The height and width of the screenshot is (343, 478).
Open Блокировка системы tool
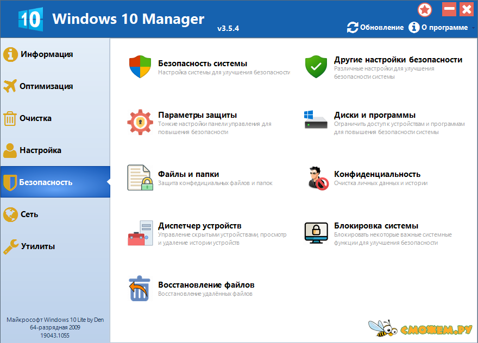[x=376, y=226]
